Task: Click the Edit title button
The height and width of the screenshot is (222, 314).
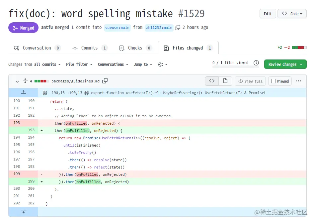Action: point(268,14)
